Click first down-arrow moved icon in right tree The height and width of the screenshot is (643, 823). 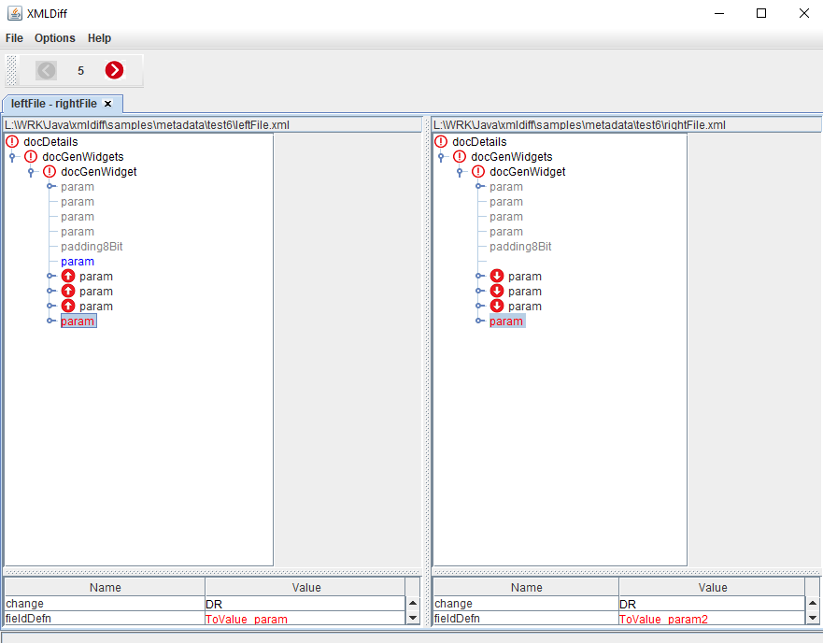(x=497, y=276)
